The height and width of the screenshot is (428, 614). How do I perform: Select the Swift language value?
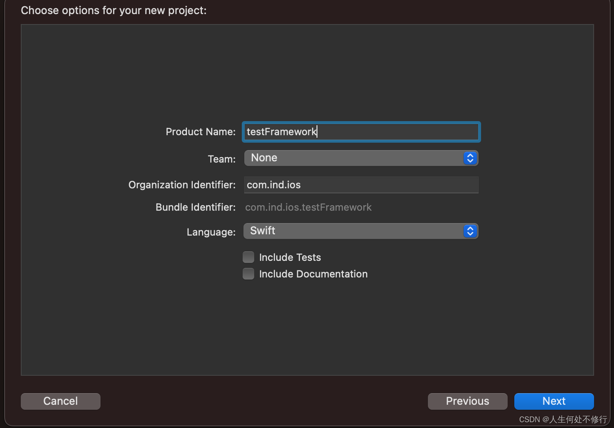point(262,231)
